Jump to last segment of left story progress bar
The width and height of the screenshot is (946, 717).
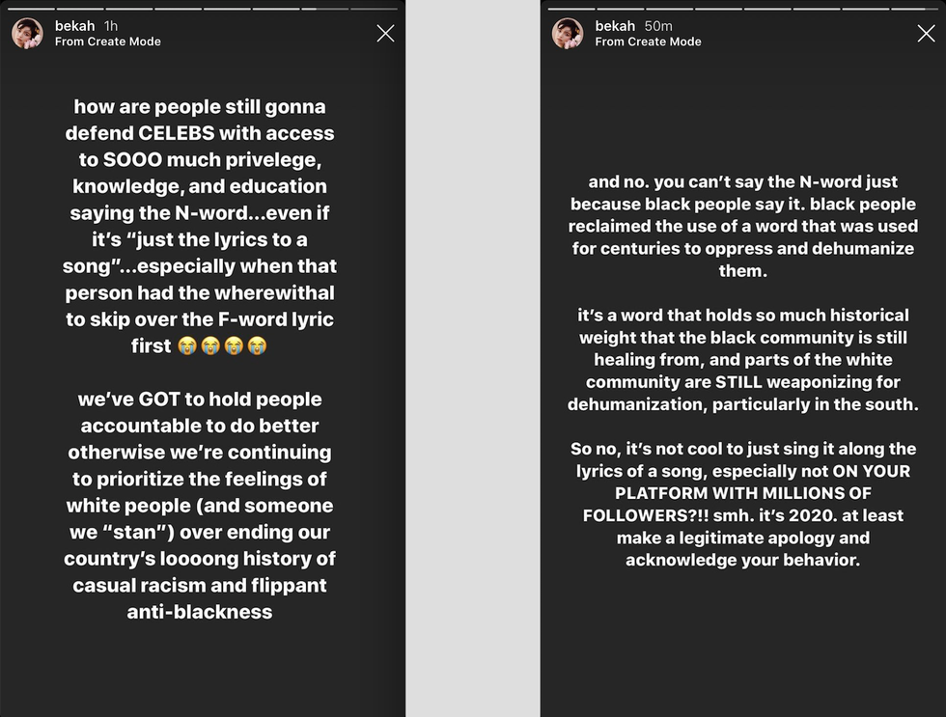[374, 9]
